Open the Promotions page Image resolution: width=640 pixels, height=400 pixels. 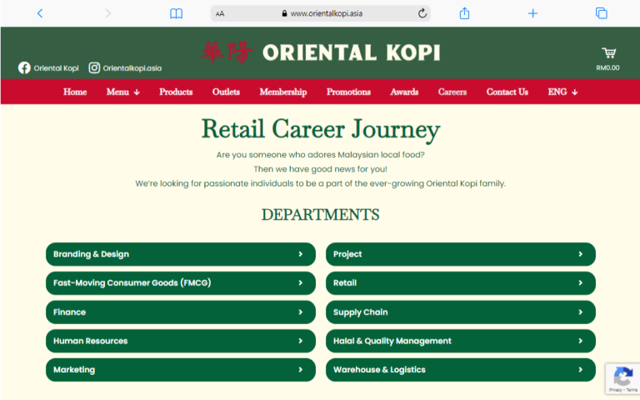pyautogui.click(x=348, y=92)
